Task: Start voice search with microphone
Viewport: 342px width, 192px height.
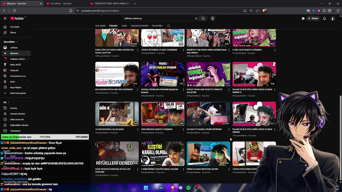Action: tap(212, 18)
